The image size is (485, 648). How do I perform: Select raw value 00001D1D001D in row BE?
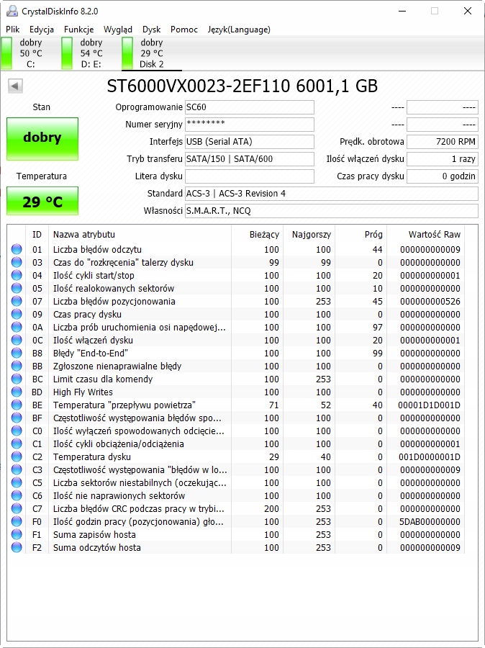429,405
